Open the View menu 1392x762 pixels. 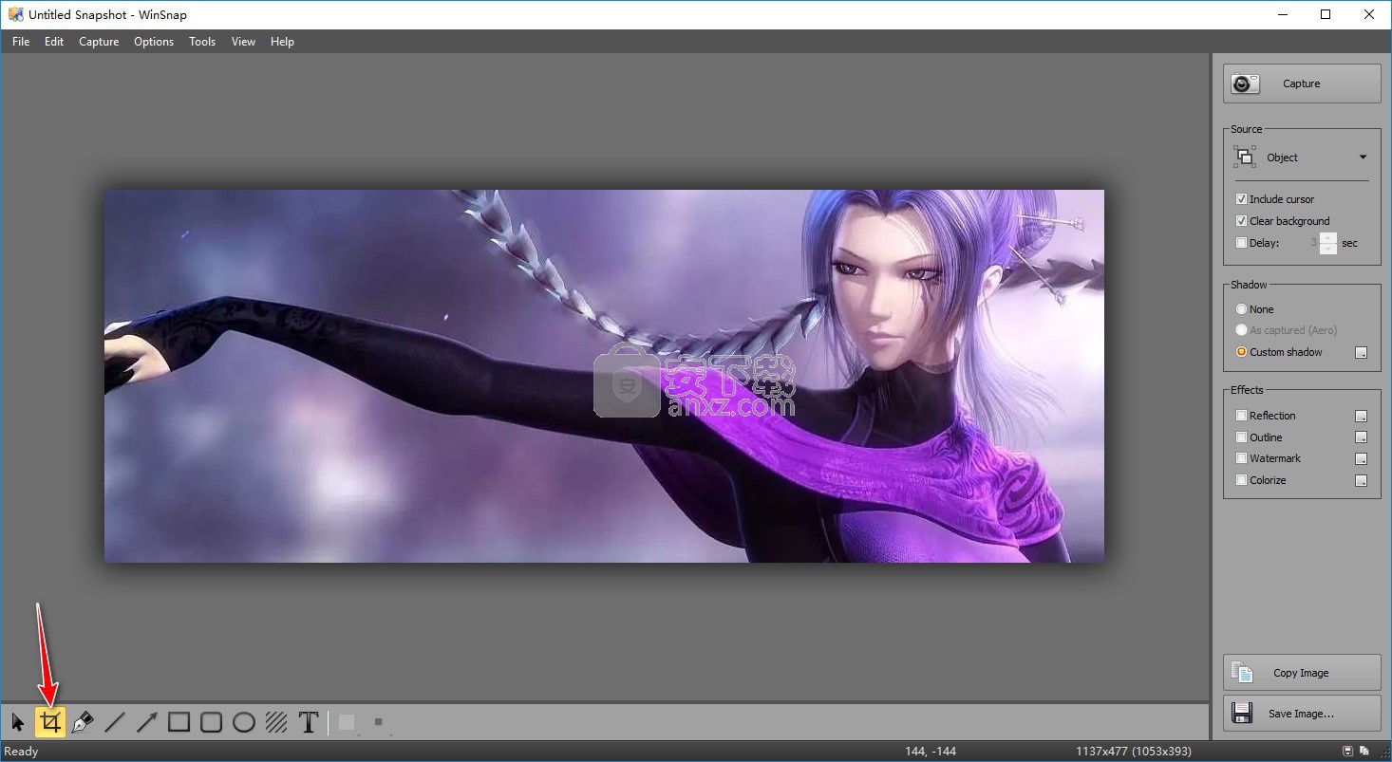(x=243, y=42)
